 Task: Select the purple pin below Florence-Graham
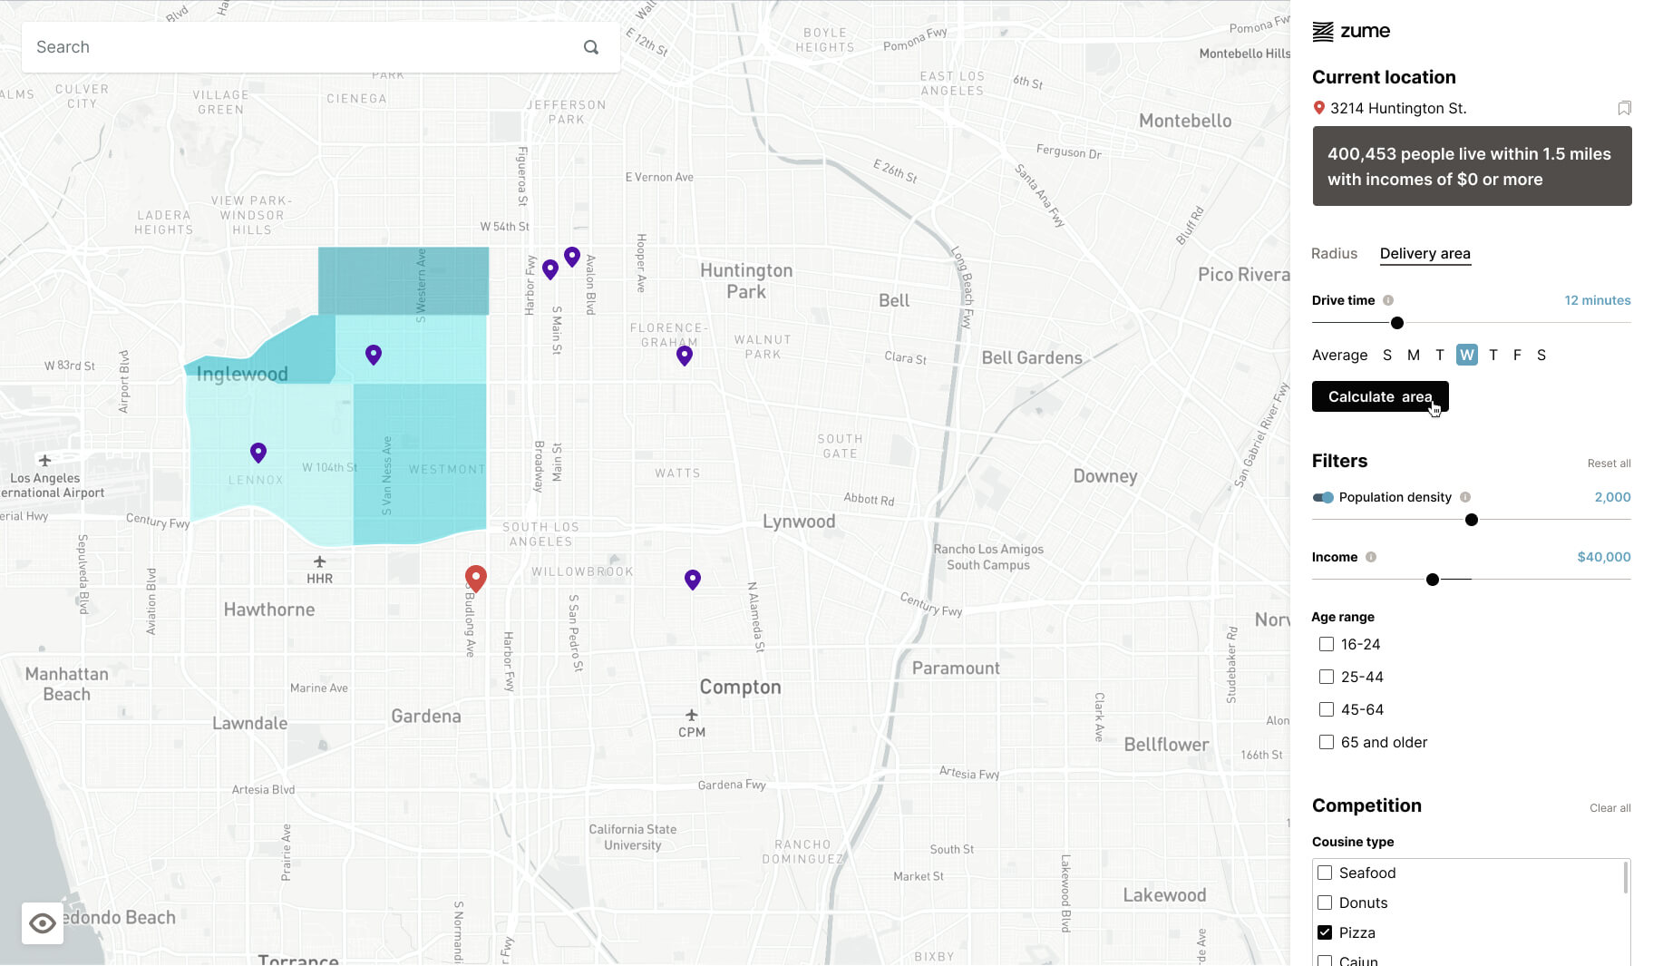pyautogui.click(x=685, y=356)
